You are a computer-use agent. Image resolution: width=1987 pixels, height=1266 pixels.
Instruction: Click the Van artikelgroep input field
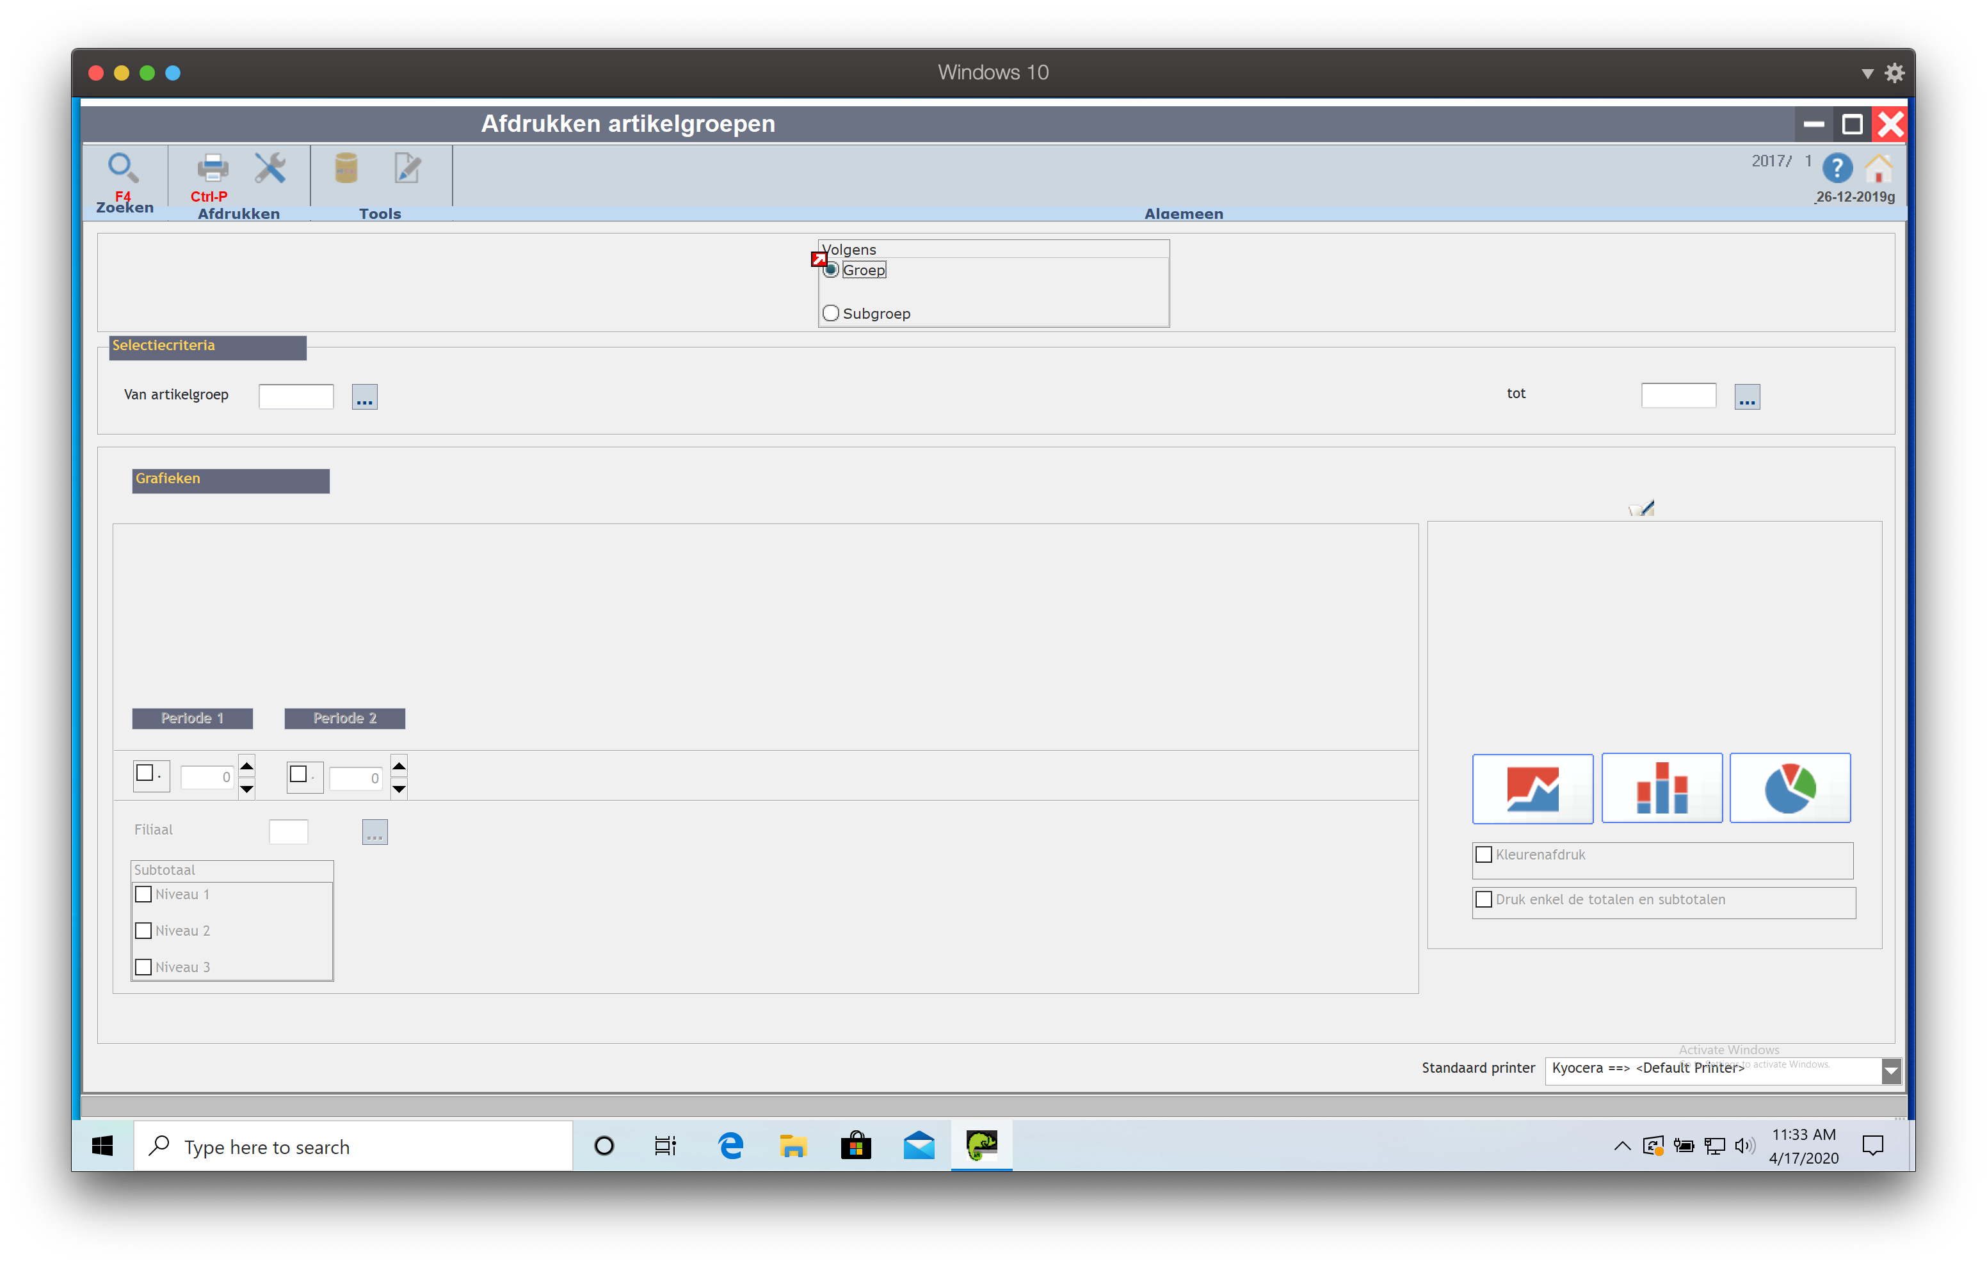coord(295,396)
